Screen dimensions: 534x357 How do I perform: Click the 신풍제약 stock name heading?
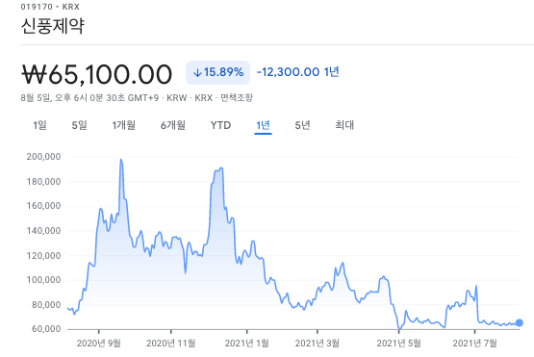(53, 26)
